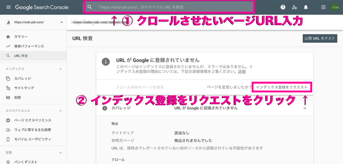Click クロール済みのページを表示
The height and width of the screenshot is (164, 343).
click(140, 87)
